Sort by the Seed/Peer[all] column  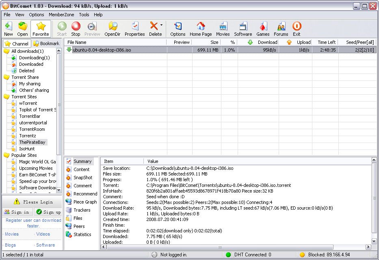point(357,42)
